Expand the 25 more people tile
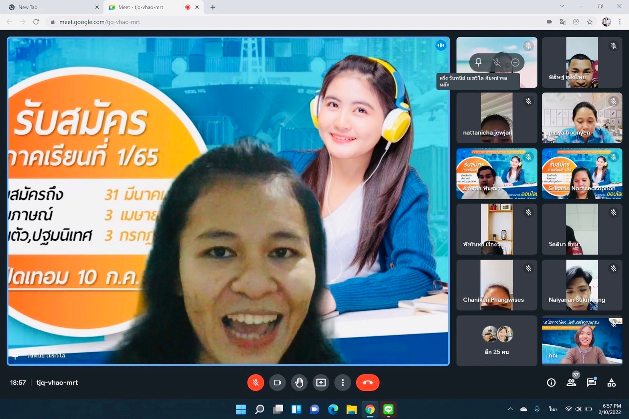Screen dimensions: 629x419 [x=497, y=340]
